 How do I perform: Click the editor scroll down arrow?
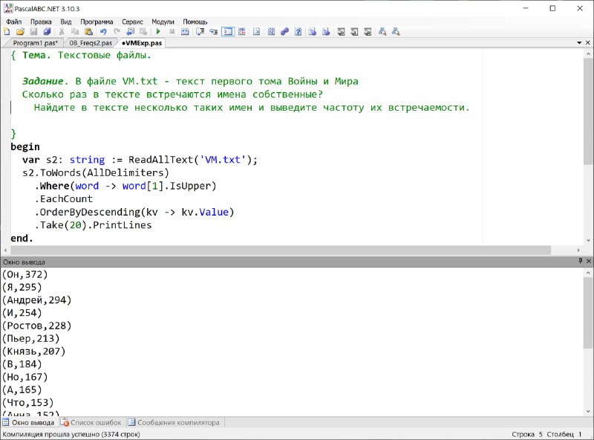(588, 240)
